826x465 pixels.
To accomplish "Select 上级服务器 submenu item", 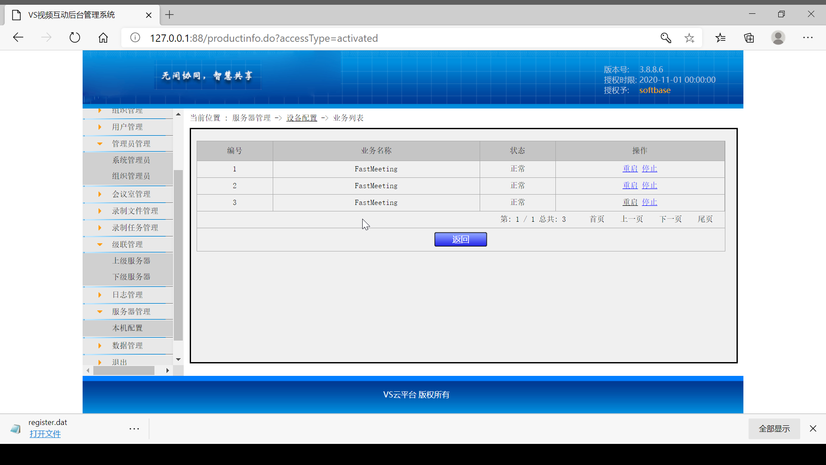I will pos(131,261).
